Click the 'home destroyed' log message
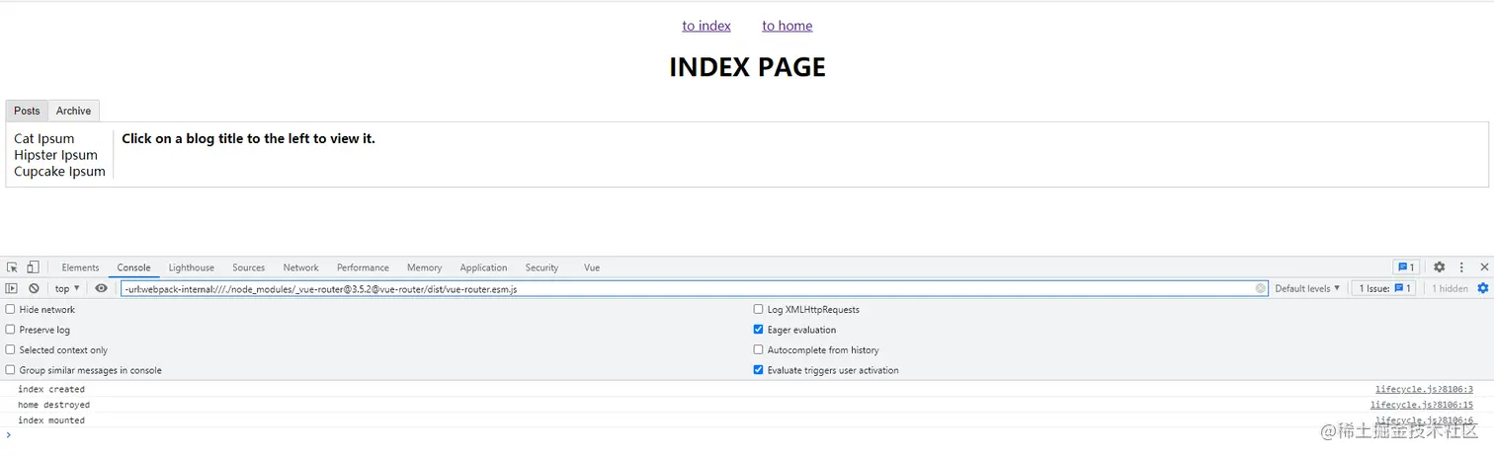The image size is (1494, 456). tap(53, 405)
